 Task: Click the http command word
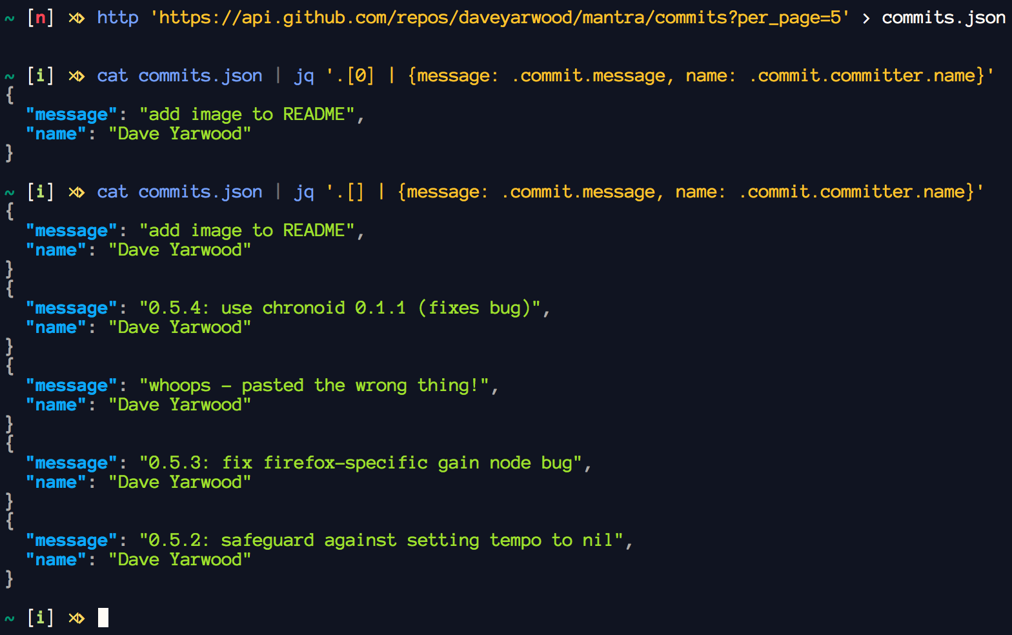tap(117, 17)
